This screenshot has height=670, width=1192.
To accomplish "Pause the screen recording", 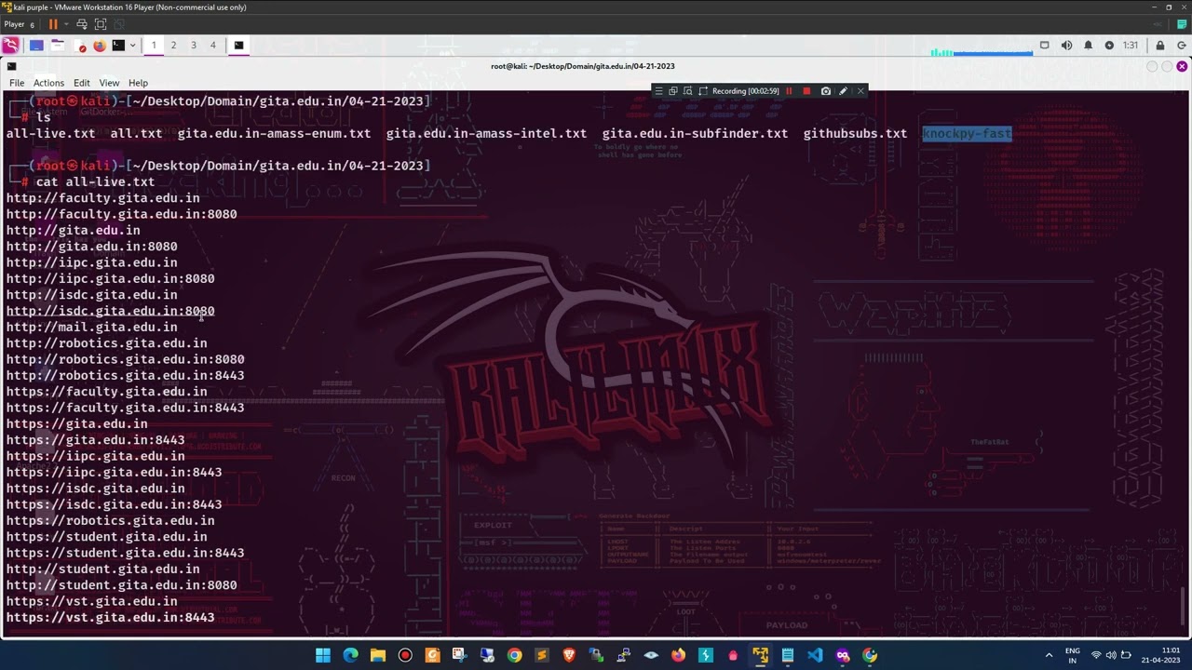I will 789,91.
